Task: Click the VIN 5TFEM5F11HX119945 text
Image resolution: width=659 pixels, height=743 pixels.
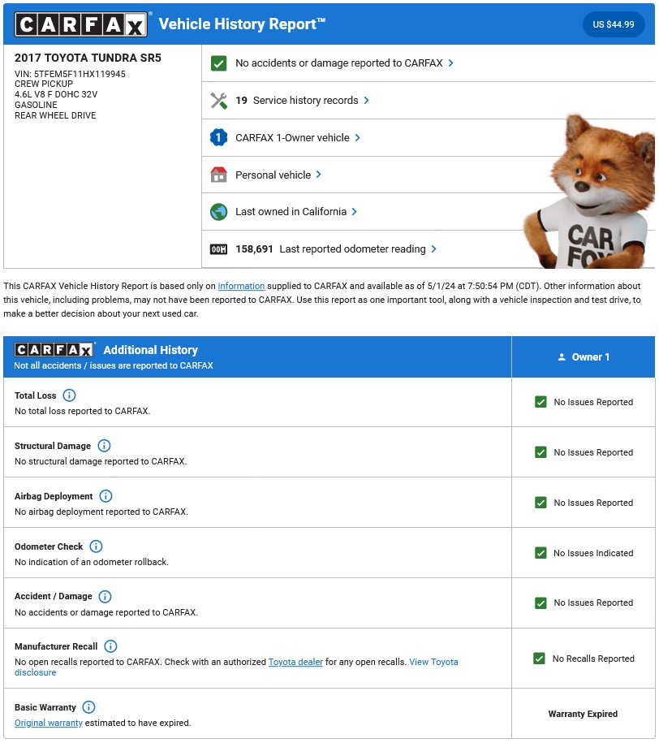Action: coord(70,74)
